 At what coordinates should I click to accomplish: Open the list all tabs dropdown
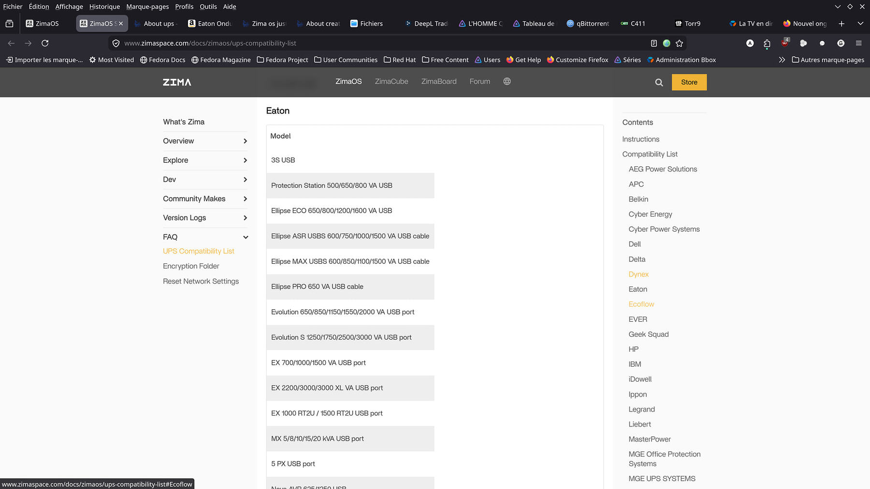860,24
